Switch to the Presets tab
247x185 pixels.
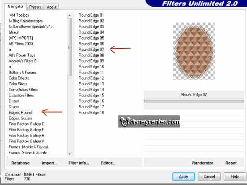pyautogui.click(x=35, y=7)
